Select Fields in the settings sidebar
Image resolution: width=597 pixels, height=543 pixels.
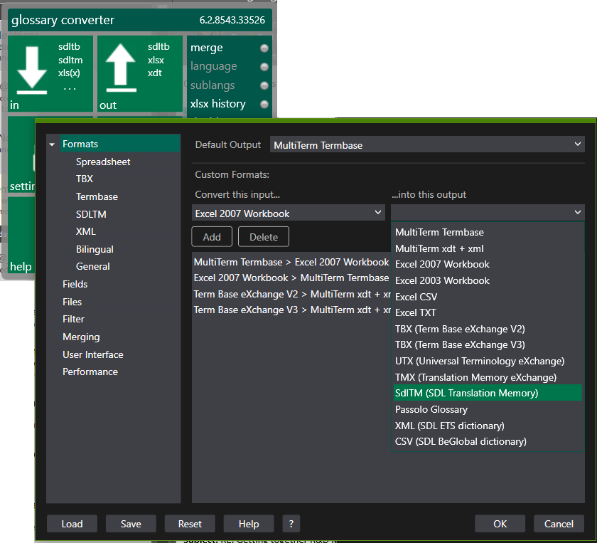coord(75,284)
